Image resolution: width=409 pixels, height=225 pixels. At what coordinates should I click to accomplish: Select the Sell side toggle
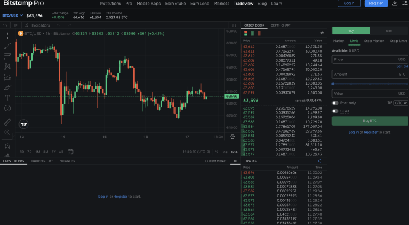point(389,31)
